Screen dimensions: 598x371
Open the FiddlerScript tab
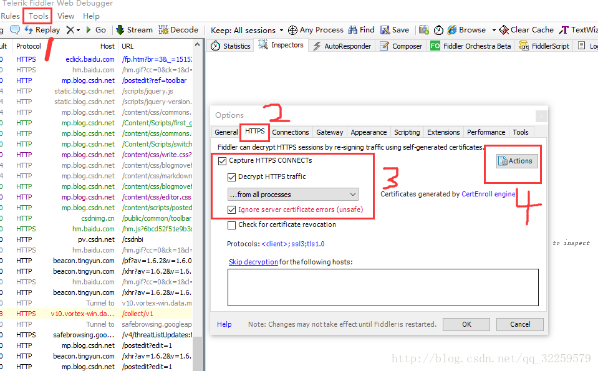coord(544,46)
